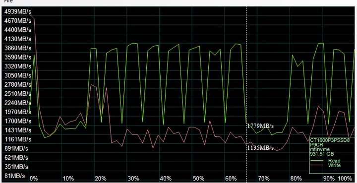Click the 40% mark on the x-axis
The width and height of the screenshot is (357, 183).
coord(166,178)
